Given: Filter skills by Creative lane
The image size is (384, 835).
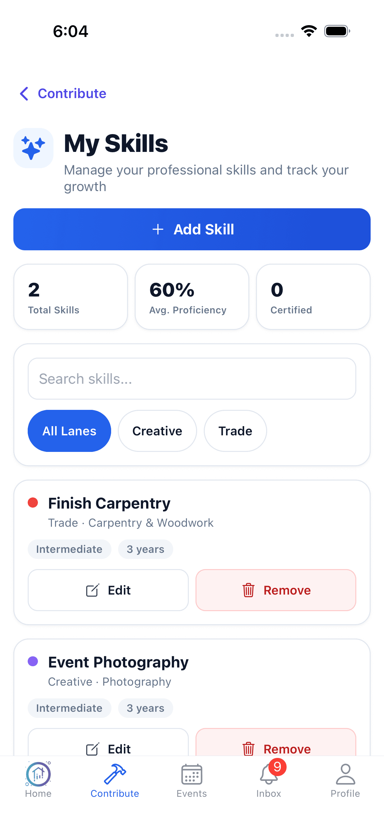Looking at the screenshot, I should (x=157, y=431).
